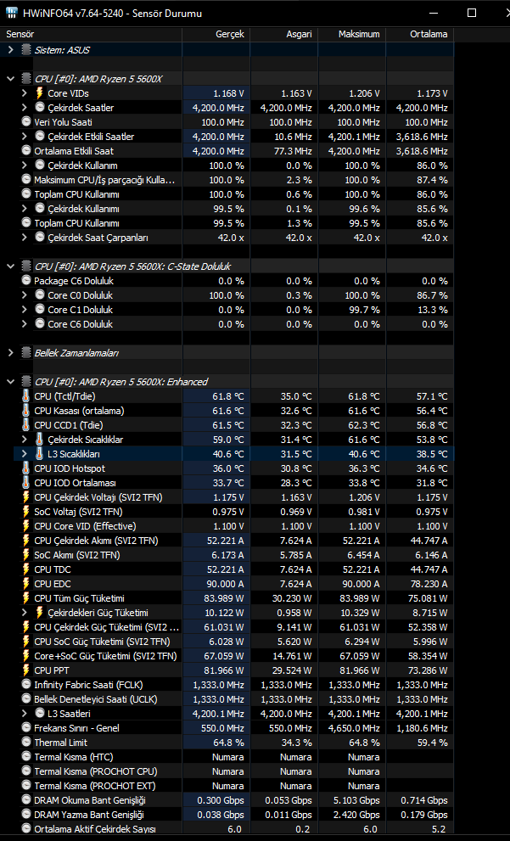Screen dimensions: 510x841
Task: Click the icon beside Ortalama Aktif Çekirdek Sayısı
Action: [25, 828]
